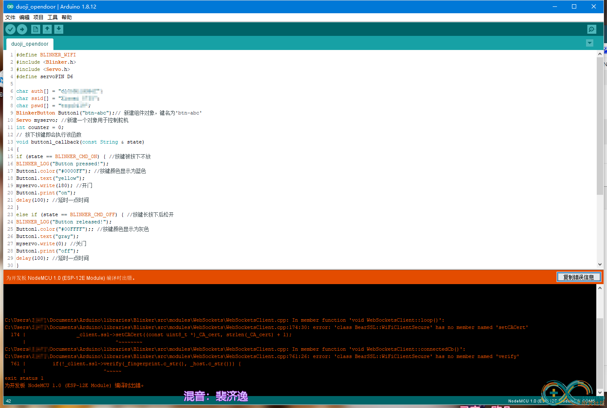The image size is (607, 408).
Task: Click the console scroll down arrow
Action: [600, 392]
